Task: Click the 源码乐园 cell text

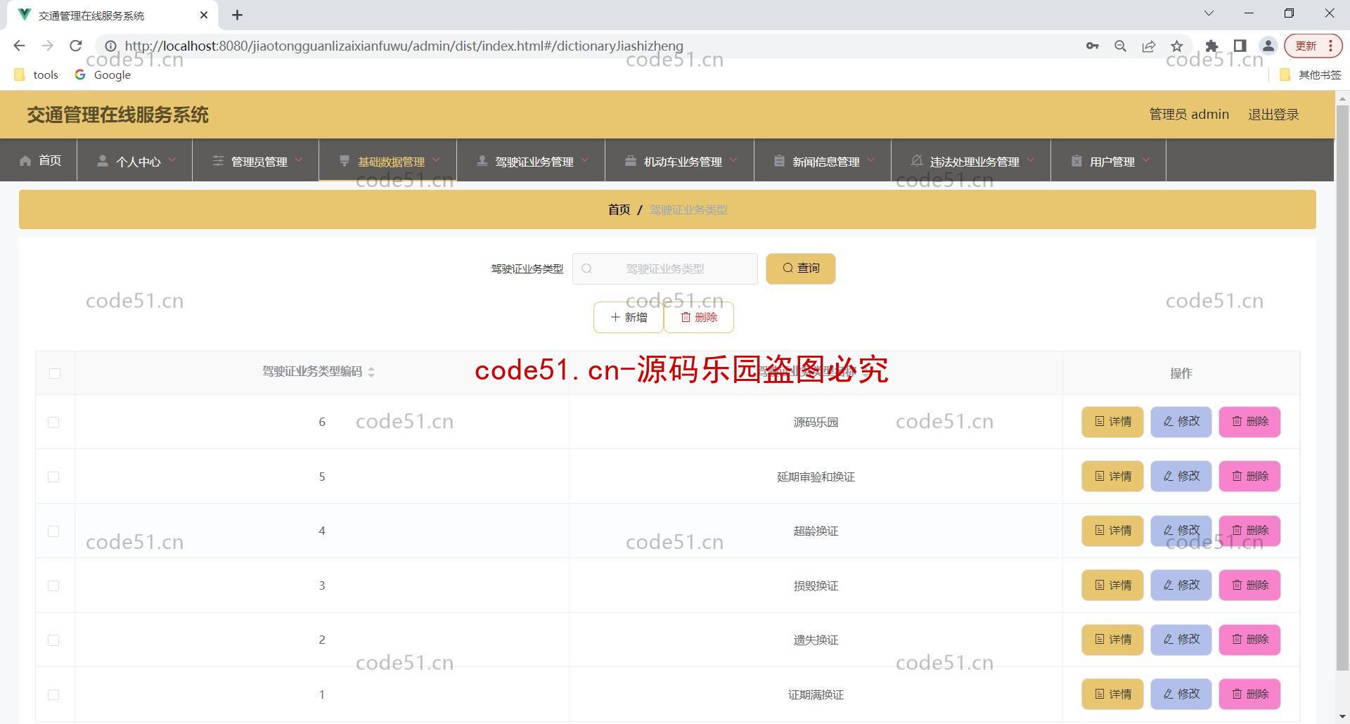Action: pos(816,422)
